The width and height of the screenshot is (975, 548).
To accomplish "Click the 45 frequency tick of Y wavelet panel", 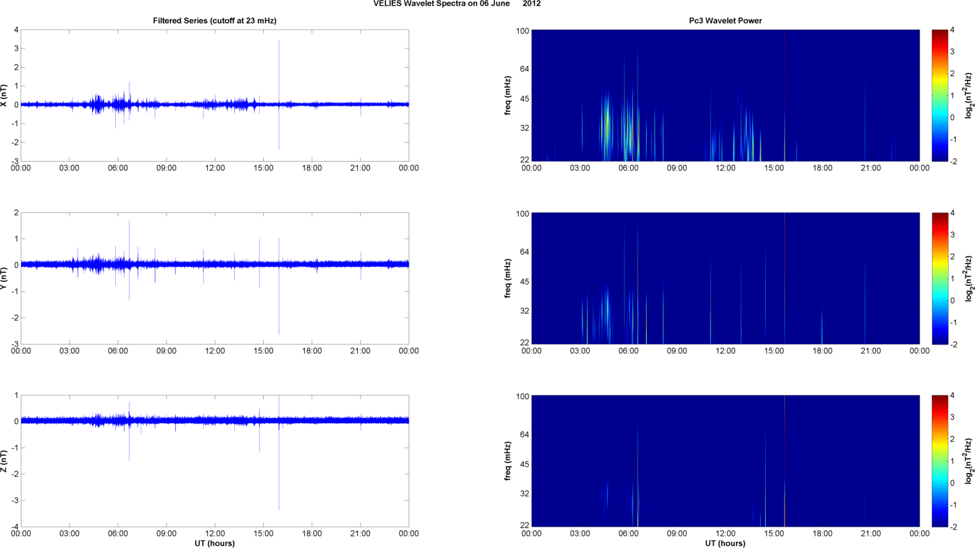I will (524, 281).
